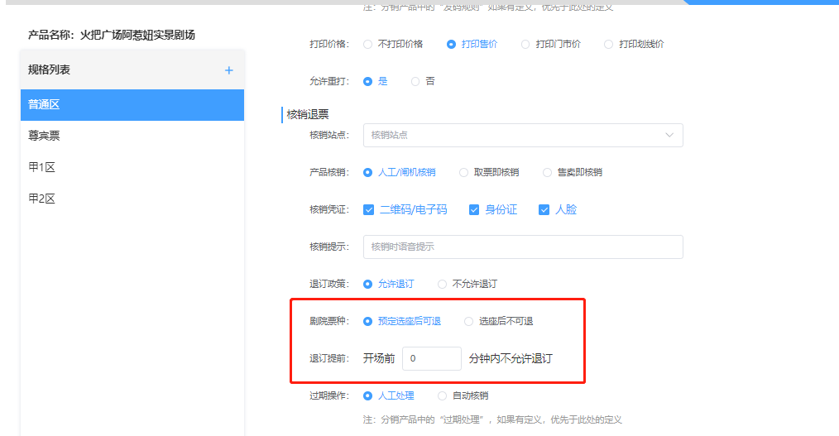Select 普通区 in the spec list
The image size is (839, 436).
coord(132,105)
